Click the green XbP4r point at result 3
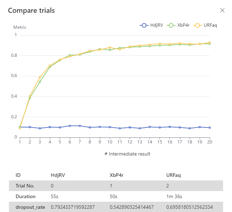Screen dimensions: 232x212 coord(40,82)
